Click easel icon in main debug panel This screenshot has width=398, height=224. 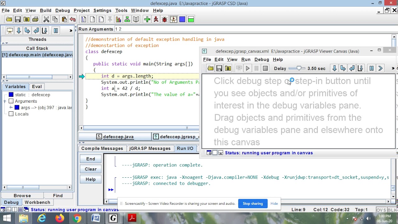(10, 30)
